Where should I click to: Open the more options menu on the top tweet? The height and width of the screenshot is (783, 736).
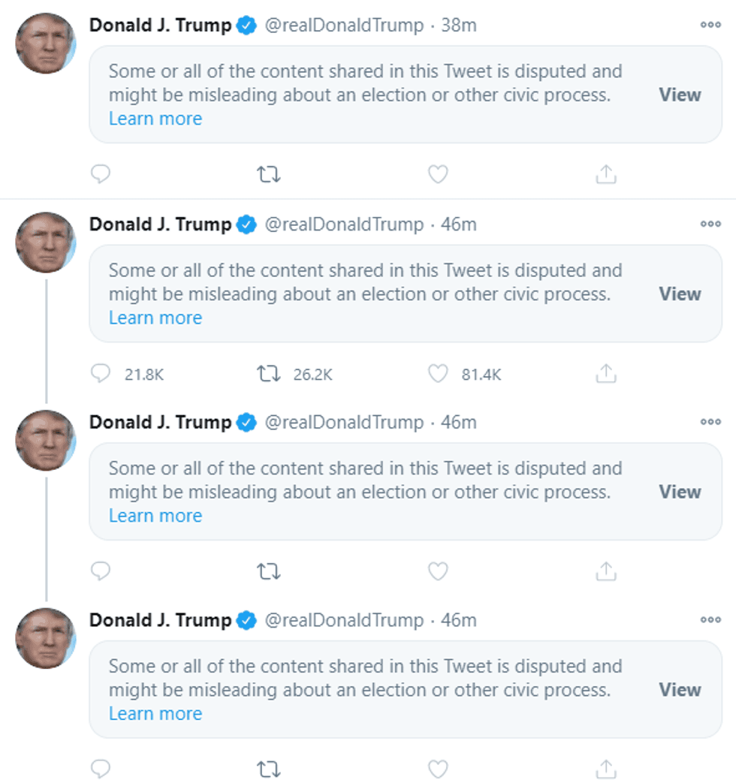tap(709, 24)
